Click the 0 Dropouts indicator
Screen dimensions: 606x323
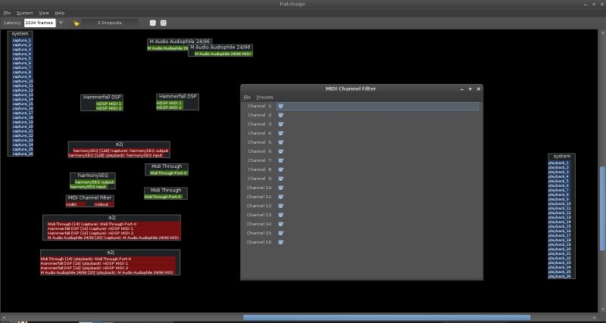pos(110,23)
